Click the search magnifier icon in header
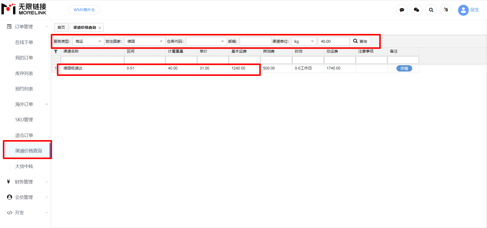 coord(431,10)
